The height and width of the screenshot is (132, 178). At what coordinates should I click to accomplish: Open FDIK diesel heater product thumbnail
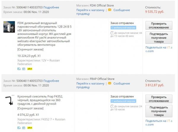point(9,27)
